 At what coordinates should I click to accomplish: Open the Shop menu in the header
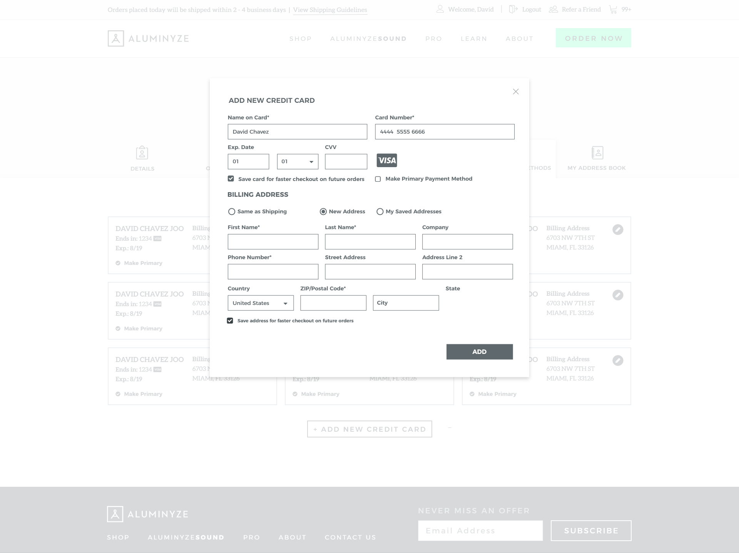[300, 39]
